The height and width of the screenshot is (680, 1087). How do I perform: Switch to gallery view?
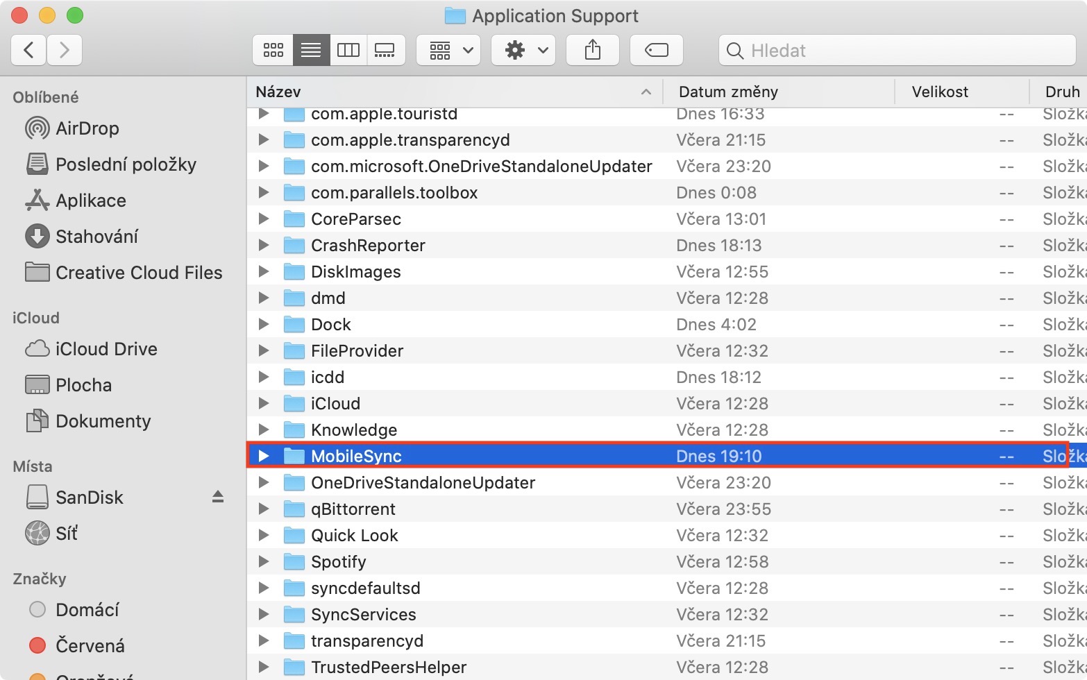tap(385, 50)
